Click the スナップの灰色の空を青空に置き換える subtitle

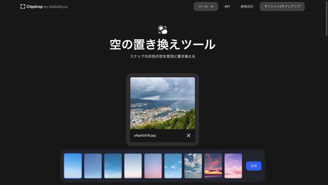coord(162,56)
